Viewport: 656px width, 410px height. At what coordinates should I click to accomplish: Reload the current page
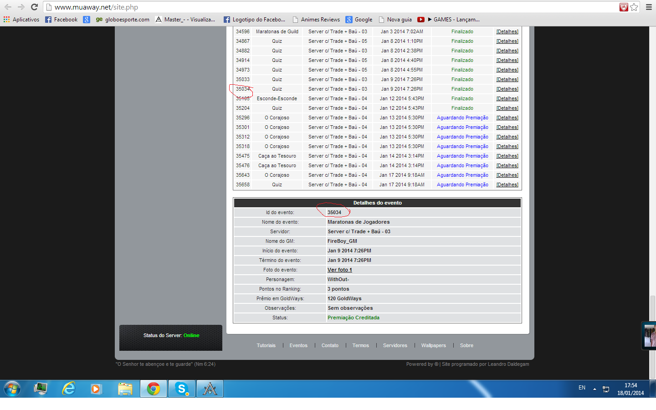click(34, 7)
